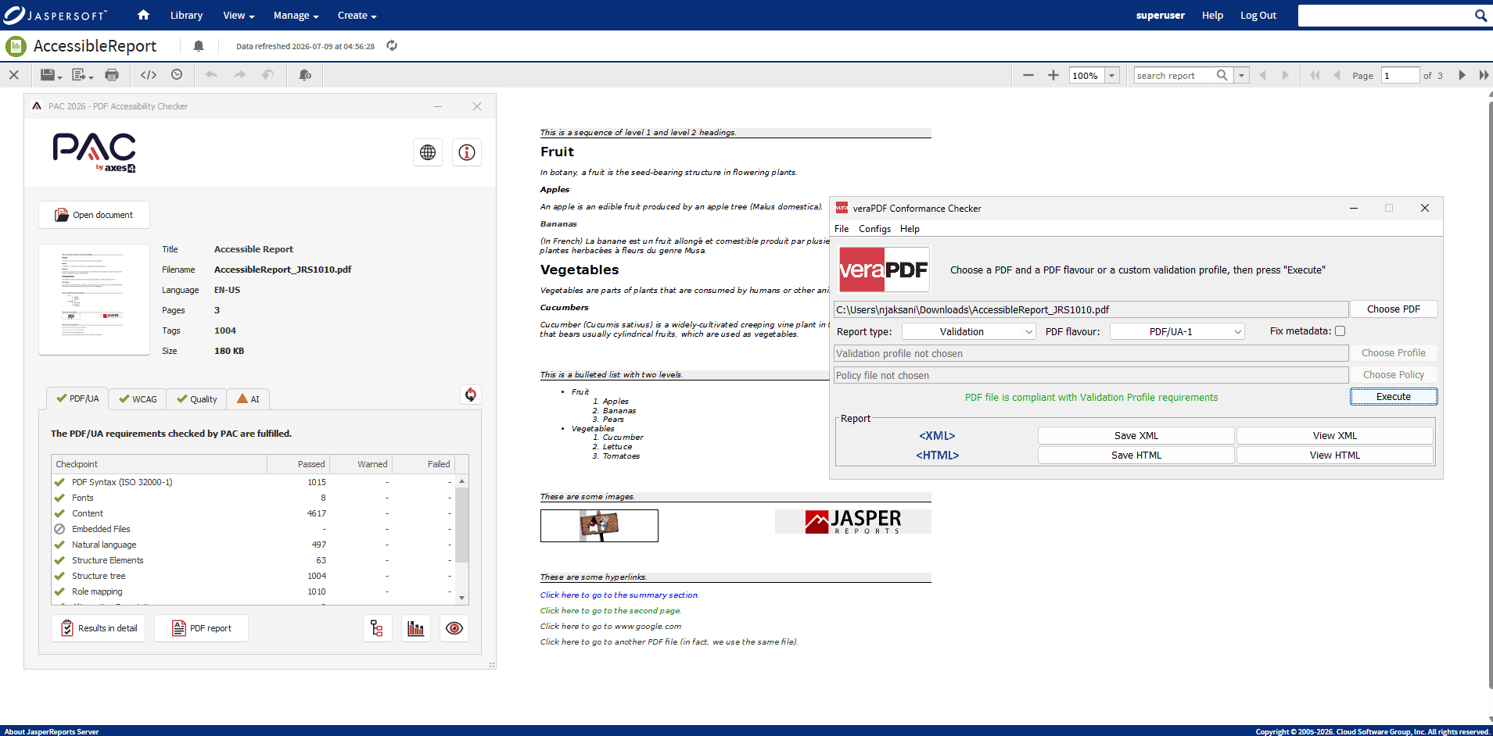Click the PAC checkpoint list scrollbar
The image size is (1493, 736).
(x=462, y=524)
